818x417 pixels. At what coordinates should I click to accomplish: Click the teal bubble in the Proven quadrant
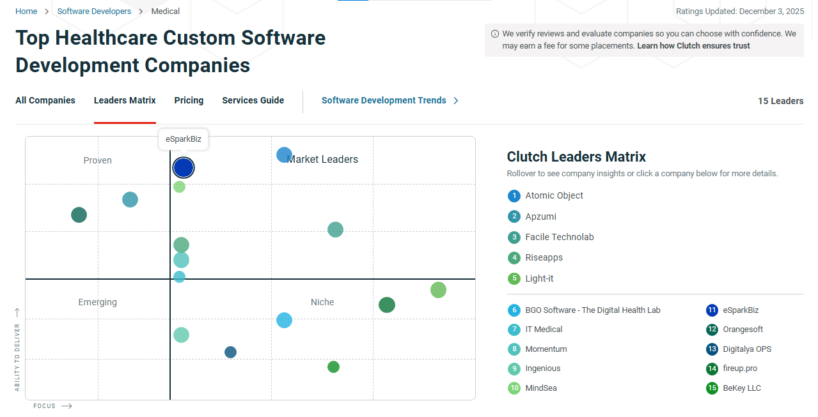click(x=130, y=199)
